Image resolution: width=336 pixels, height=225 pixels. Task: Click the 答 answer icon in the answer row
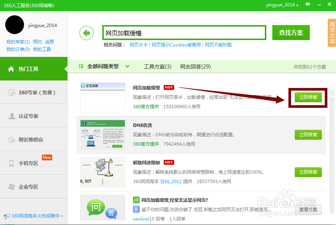[x=136, y=209]
